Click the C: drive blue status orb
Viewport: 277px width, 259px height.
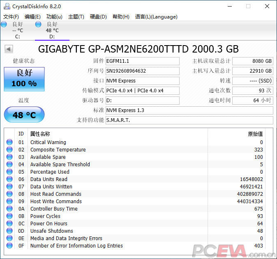pyautogui.click(x=4, y=24)
